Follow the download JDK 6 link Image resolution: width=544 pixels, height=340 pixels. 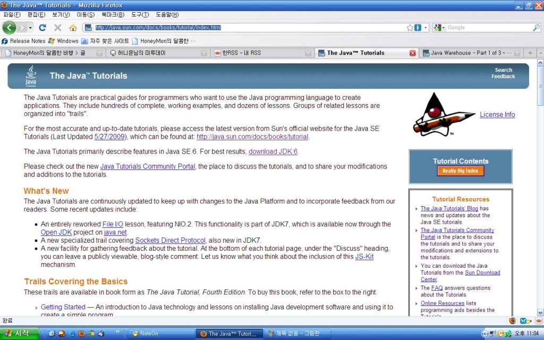tap(273, 151)
